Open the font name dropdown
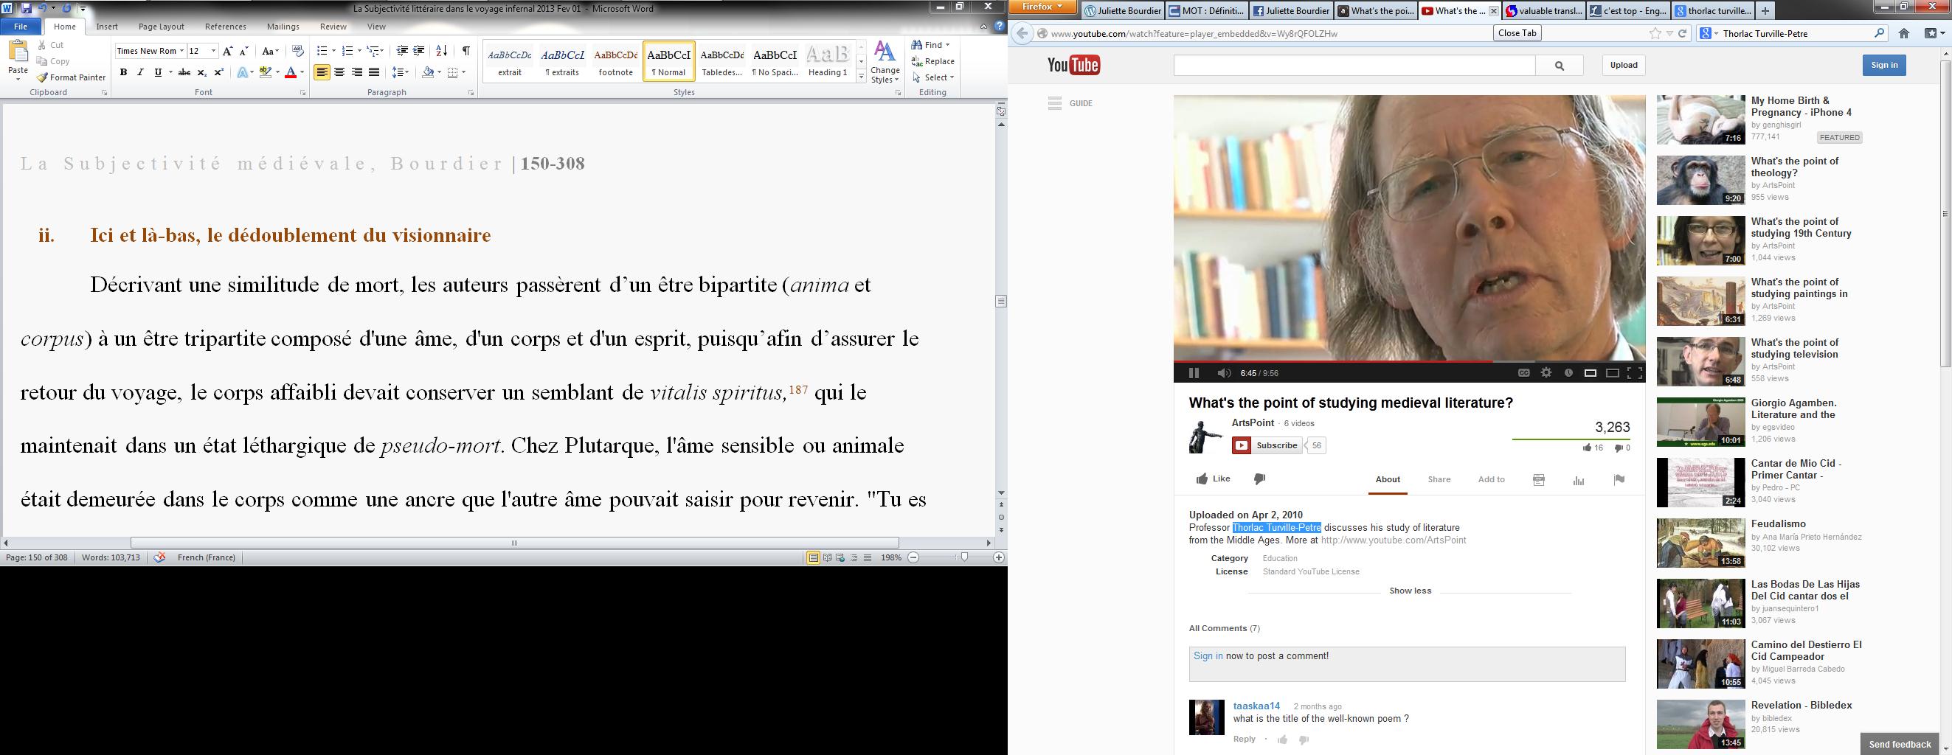The width and height of the screenshot is (1952, 755). coord(182,51)
